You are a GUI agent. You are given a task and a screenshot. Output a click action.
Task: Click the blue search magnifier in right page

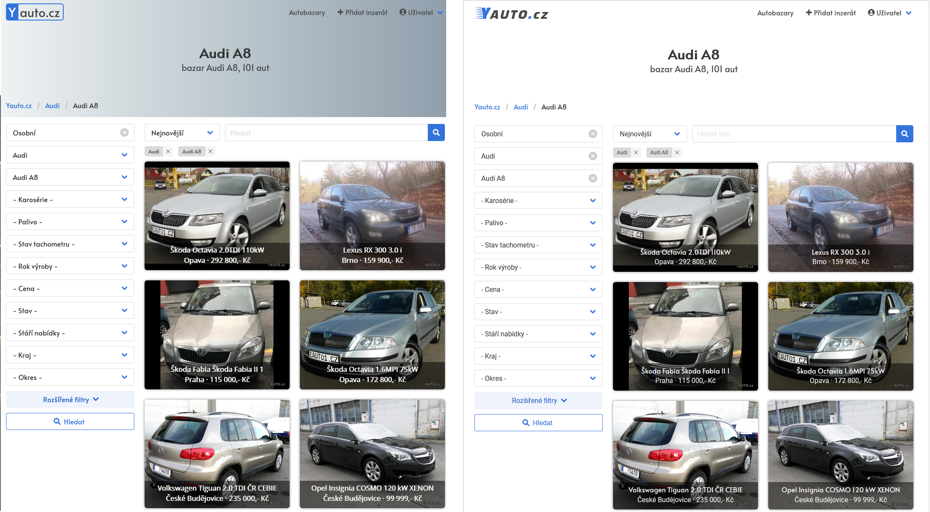click(904, 134)
